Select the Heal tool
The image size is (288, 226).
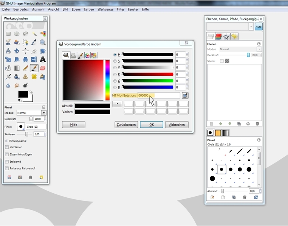[x=34, y=77]
